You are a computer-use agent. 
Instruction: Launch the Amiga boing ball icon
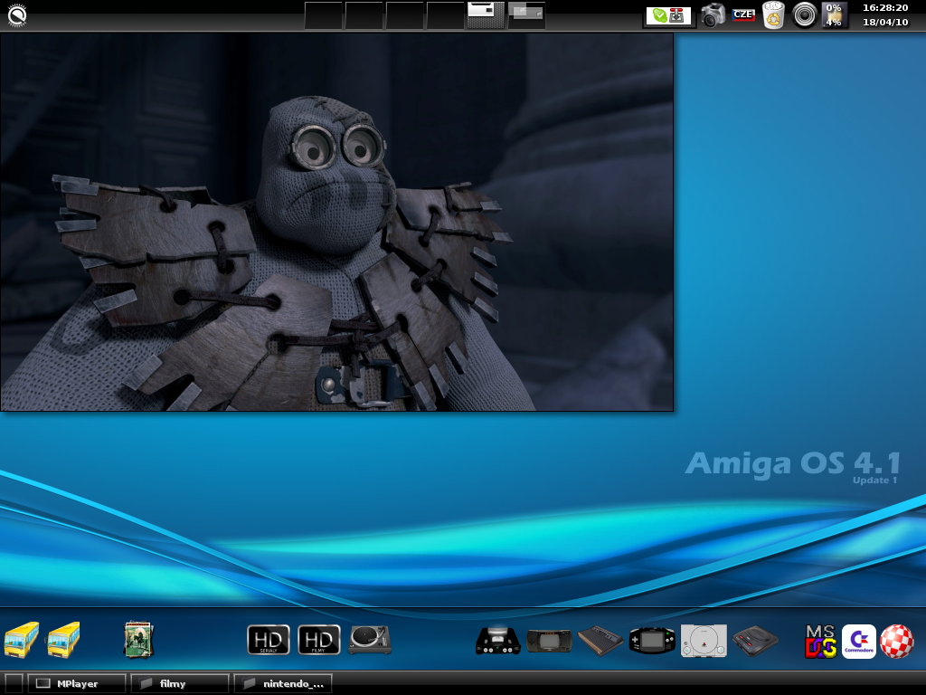[896, 642]
